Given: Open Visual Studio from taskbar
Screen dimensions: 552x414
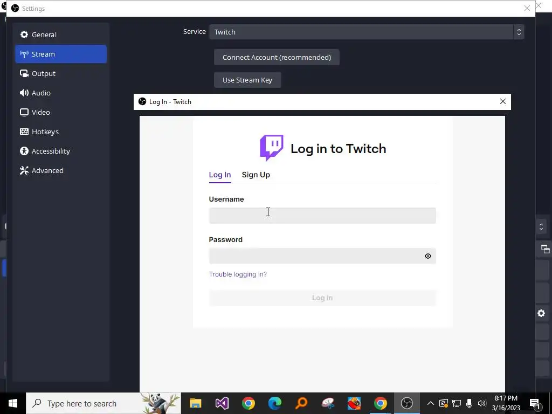Looking at the screenshot, I should (222, 403).
